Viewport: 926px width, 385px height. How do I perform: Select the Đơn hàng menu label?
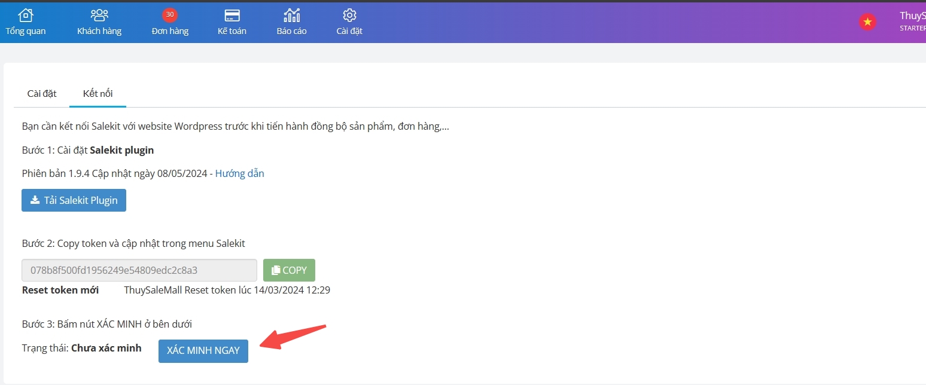pos(170,31)
